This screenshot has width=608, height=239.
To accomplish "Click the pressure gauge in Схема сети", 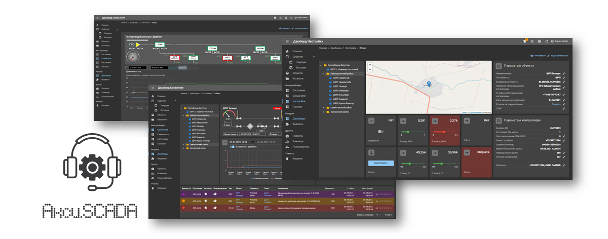I will [x=133, y=56].
